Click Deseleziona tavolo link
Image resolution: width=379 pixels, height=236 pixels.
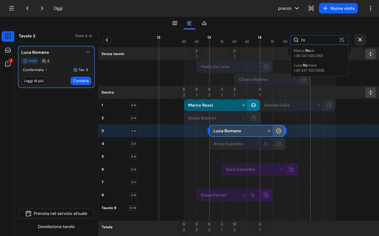pos(56,227)
